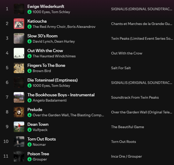Select track title Die Toteninsel (Emptiness)

click(52, 80)
